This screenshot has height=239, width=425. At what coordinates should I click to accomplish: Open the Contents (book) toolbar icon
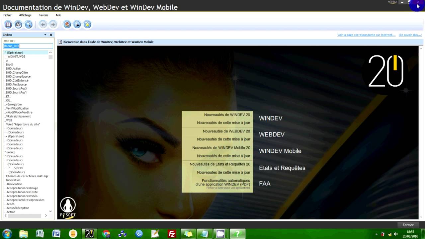[8, 24]
